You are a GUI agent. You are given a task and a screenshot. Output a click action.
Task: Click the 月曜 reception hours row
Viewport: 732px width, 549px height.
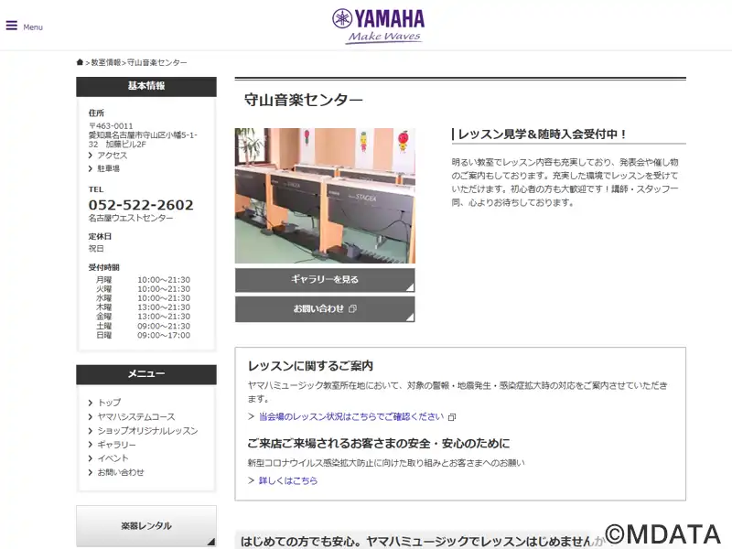pos(143,280)
